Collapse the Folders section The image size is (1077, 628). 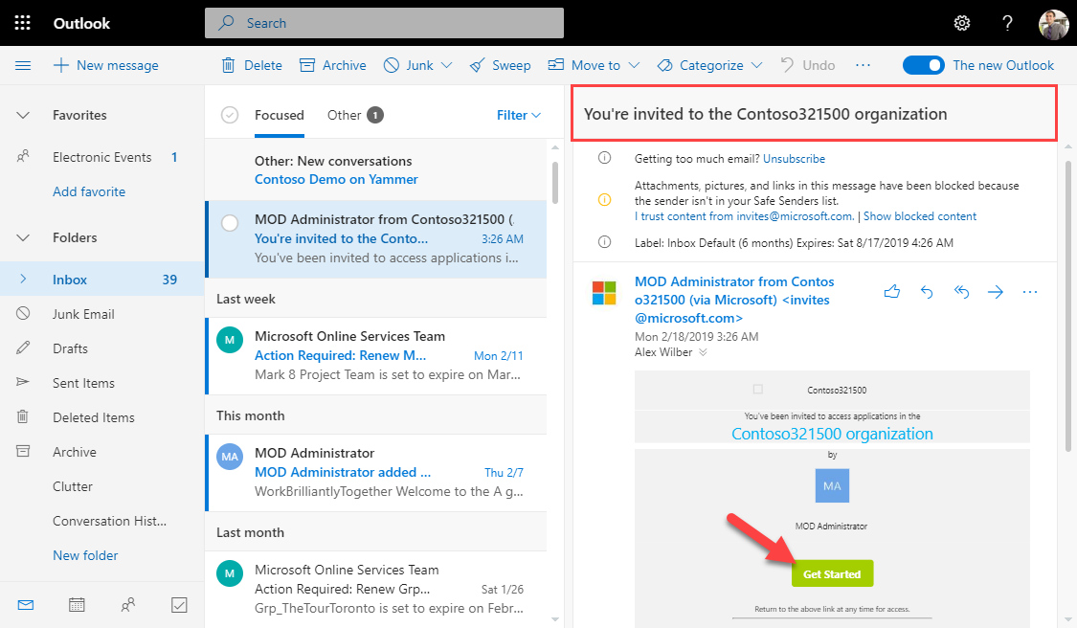point(23,237)
